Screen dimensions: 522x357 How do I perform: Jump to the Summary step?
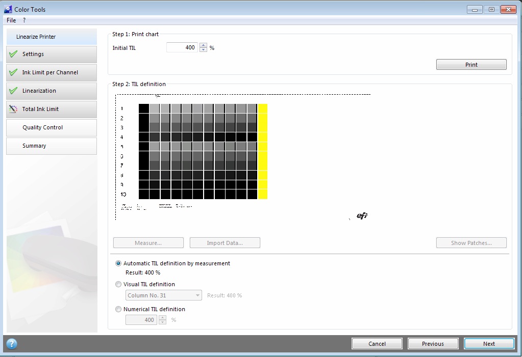52,146
